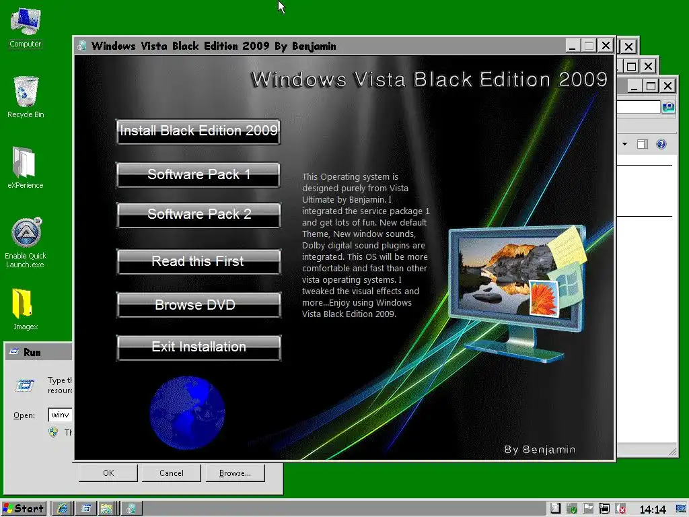The height and width of the screenshot is (517, 689).
Task: Click the Run dialog program icon
Action: [25, 386]
